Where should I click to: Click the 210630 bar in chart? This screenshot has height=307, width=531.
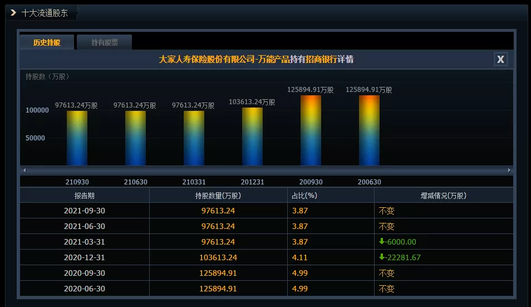135,138
